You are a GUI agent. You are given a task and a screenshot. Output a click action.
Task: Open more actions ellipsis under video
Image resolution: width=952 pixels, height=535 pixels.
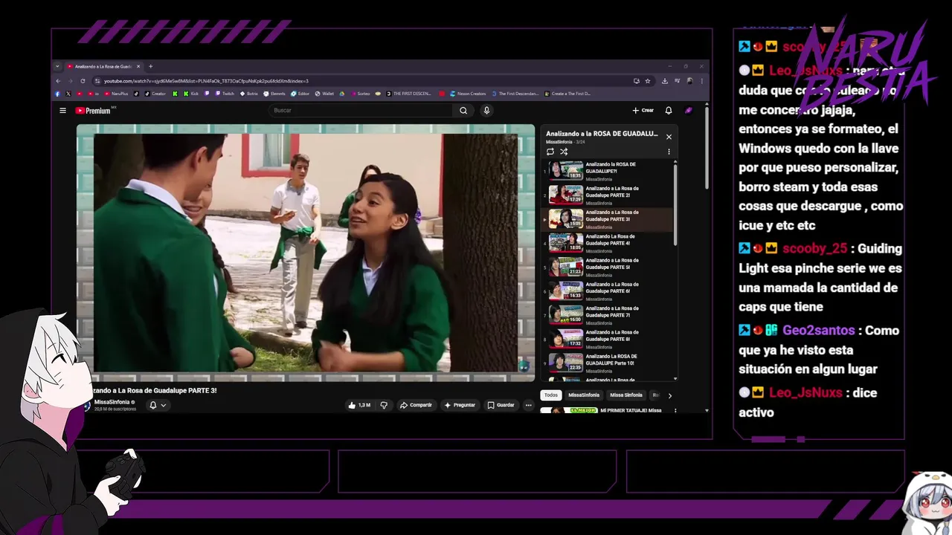point(529,405)
